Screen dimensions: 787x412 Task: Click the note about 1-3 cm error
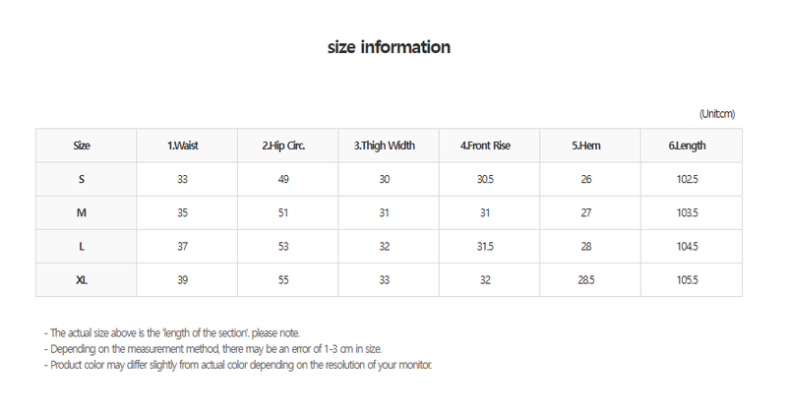pos(212,349)
